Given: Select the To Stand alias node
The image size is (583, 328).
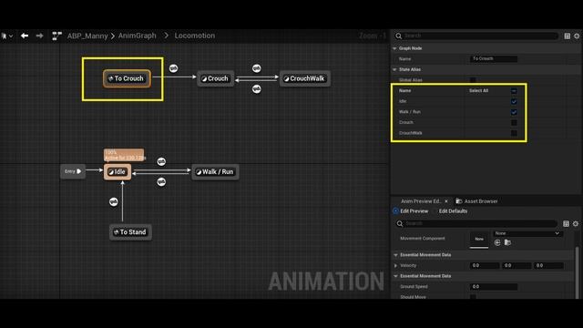Looking at the screenshot, I should [x=130, y=232].
